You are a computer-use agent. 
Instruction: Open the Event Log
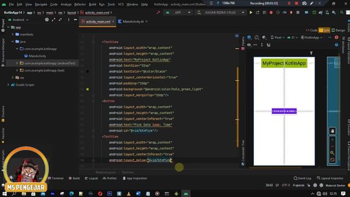click(302, 178)
